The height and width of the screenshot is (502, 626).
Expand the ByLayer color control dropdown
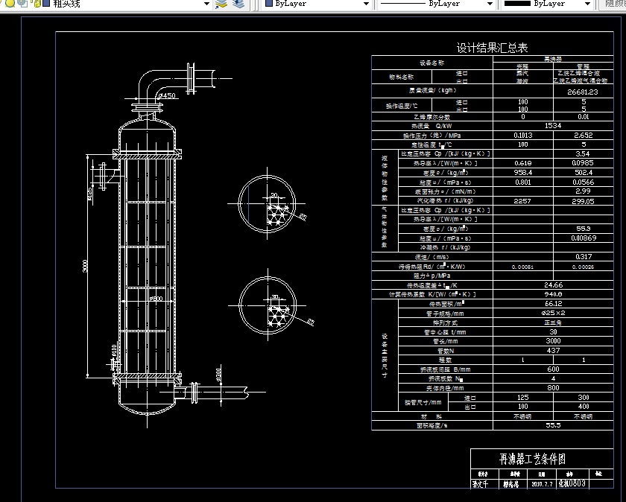[x=366, y=4]
